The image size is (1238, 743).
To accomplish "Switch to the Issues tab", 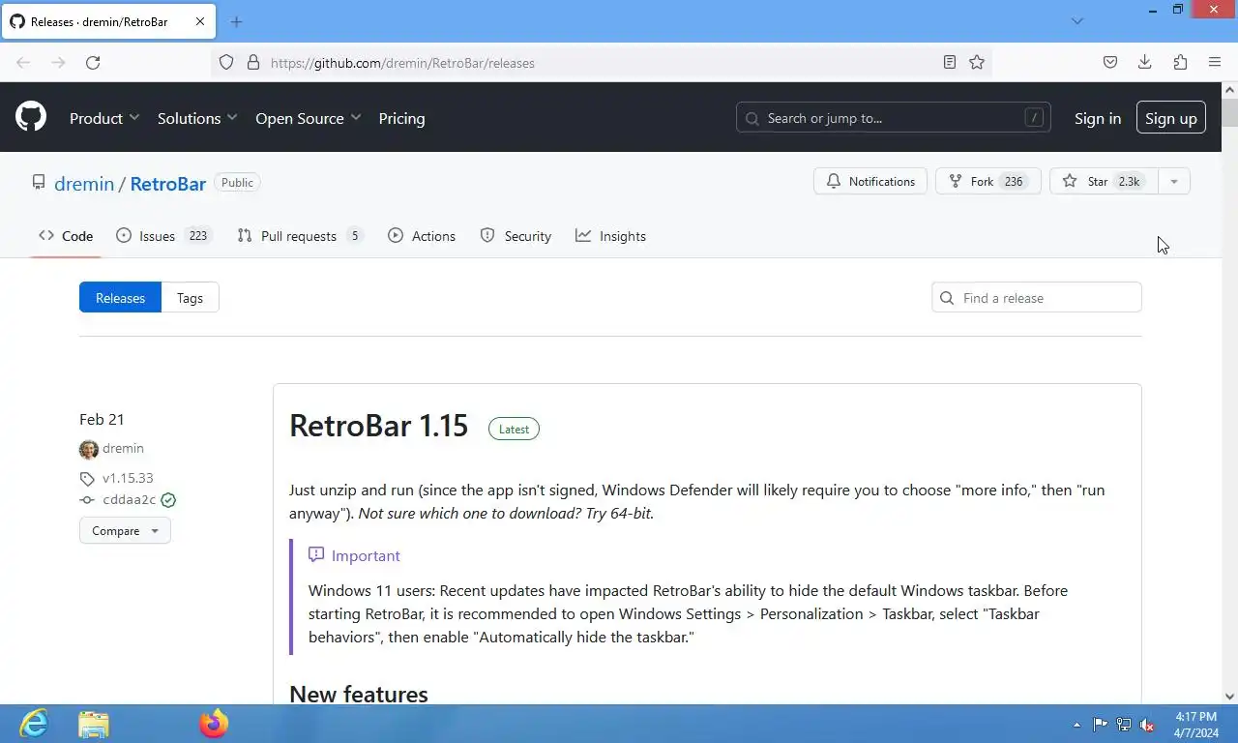I will 163,236.
